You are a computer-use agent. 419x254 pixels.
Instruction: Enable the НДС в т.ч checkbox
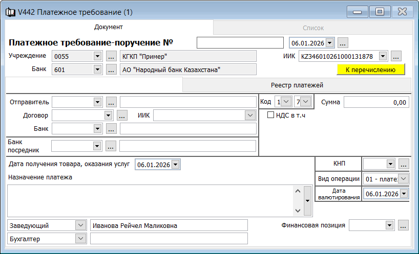coord(271,115)
